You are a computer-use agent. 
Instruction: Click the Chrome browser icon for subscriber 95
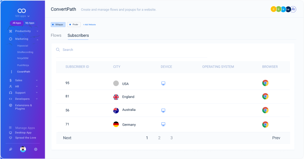pos(265,83)
